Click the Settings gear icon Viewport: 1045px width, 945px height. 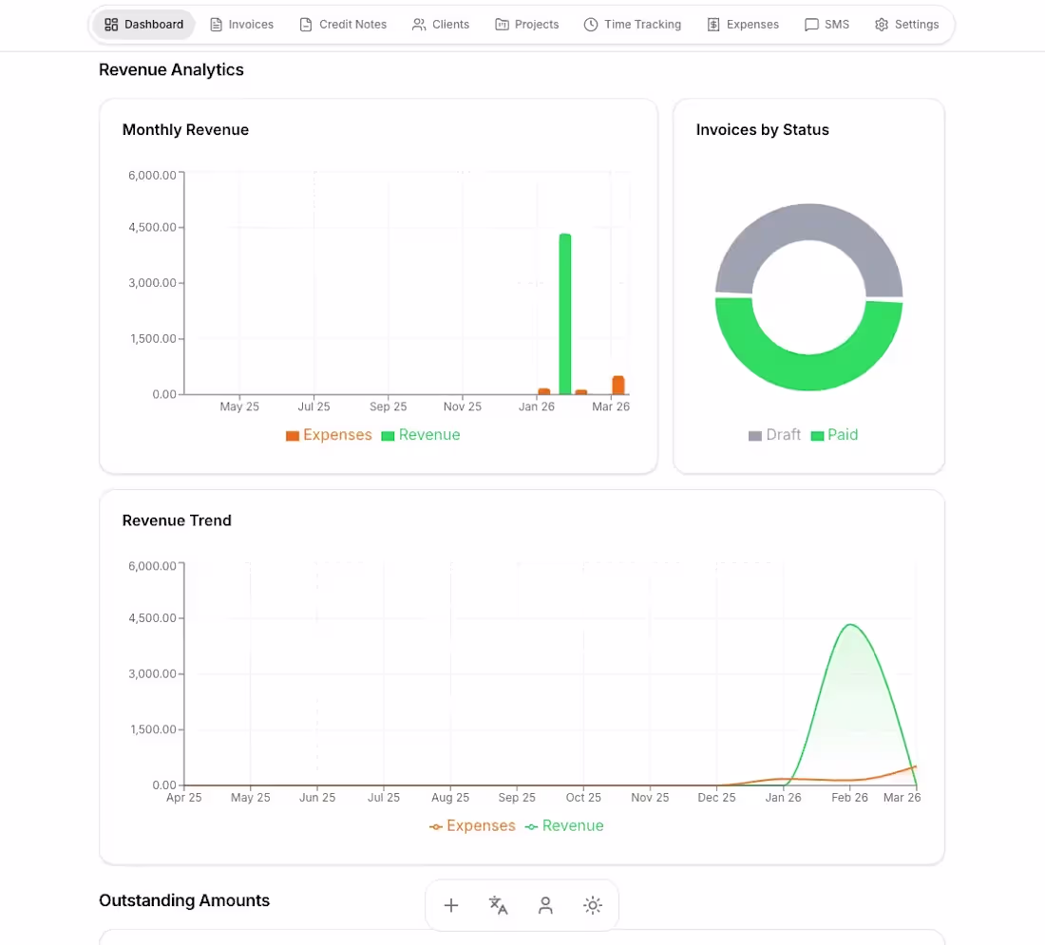(x=881, y=25)
